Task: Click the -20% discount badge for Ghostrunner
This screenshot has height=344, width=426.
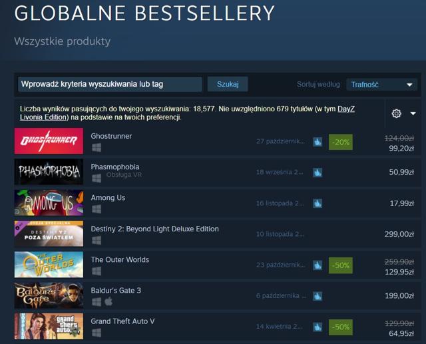Action: pyautogui.click(x=341, y=142)
